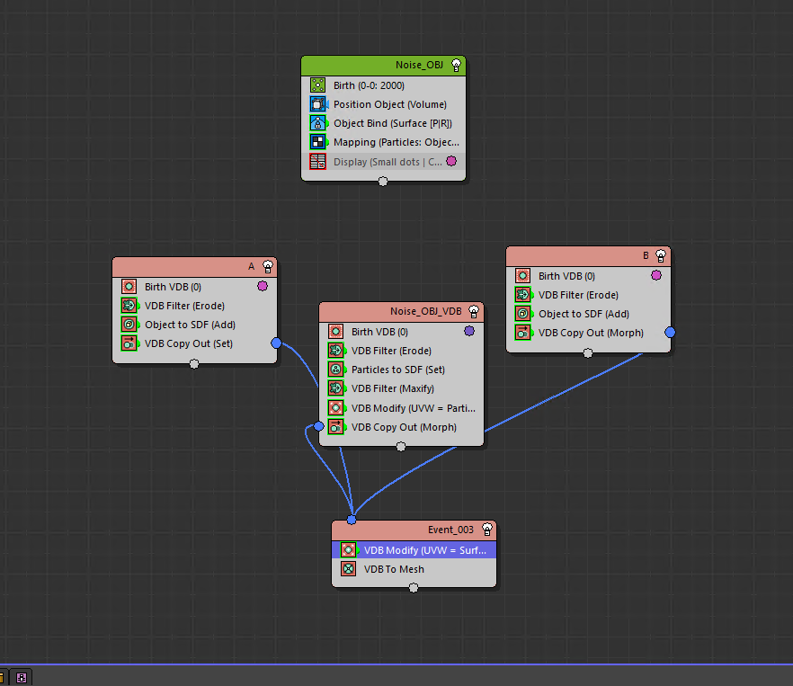Viewport: 793px width, 686px height.
Task: Click the Object Bind operator icon
Action: coord(317,123)
